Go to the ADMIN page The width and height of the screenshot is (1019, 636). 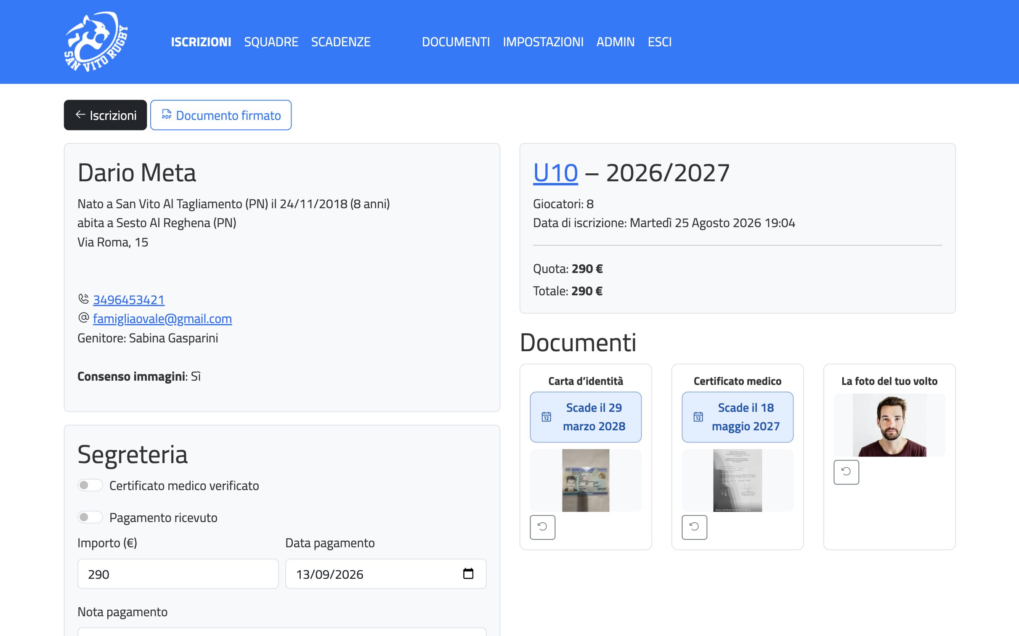coord(615,42)
